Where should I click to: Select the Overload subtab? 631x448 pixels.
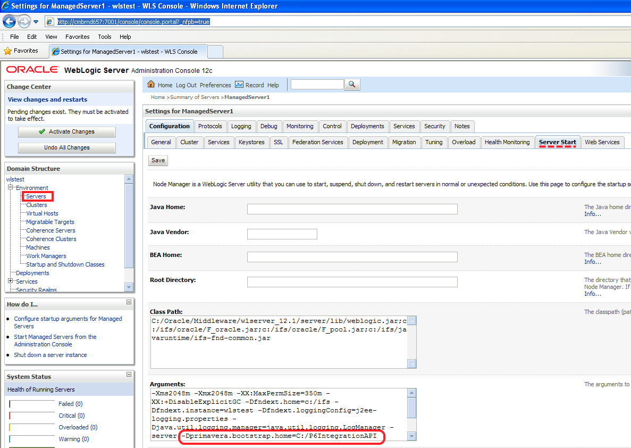click(x=464, y=142)
